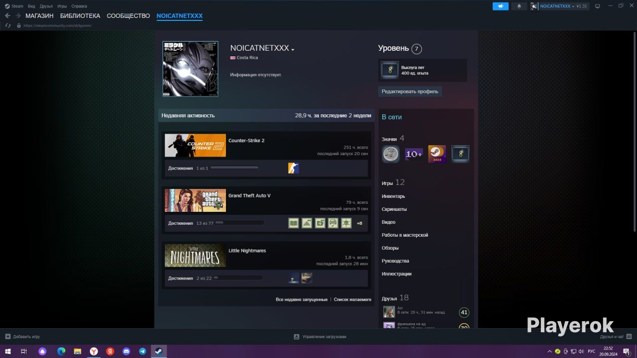The width and height of the screenshot is (637, 358).
Task: Open the Справка menu
Action: tap(79, 6)
